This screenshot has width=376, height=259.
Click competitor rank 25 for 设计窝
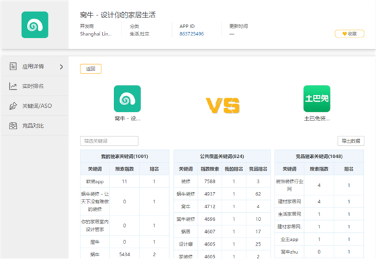(x=258, y=244)
